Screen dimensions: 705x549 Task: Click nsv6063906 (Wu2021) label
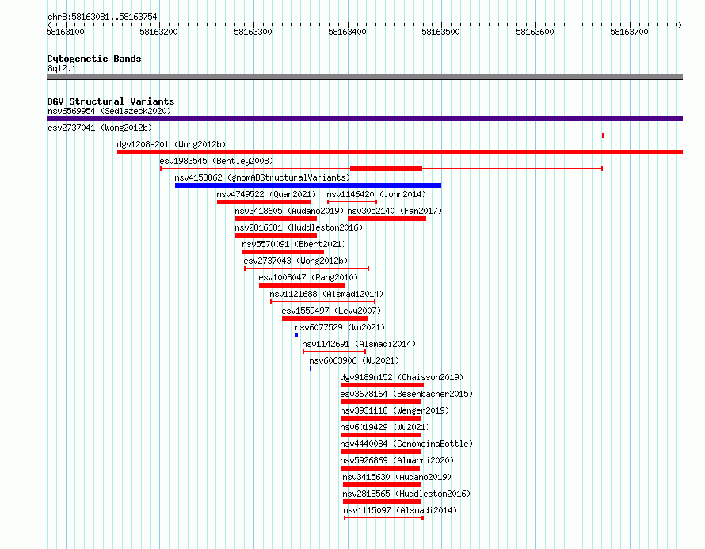(x=354, y=360)
